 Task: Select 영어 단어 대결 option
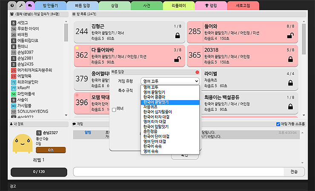pyautogui.click(x=170, y=141)
